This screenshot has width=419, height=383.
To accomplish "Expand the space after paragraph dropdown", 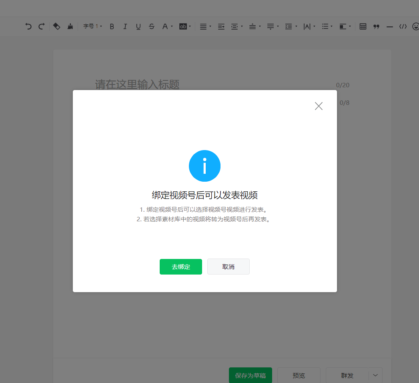I will pyautogui.click(x=278, y=26).
